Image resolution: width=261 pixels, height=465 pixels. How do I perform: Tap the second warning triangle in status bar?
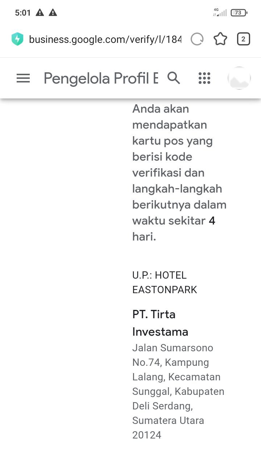(x=53, y=13)
